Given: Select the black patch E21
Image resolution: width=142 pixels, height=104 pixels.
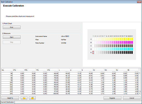Looking at the screenshot, I should (x=132, y=52).
